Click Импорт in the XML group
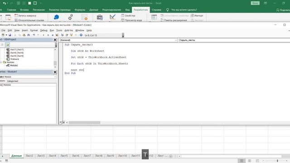290x163 pixels. [197, 16]
